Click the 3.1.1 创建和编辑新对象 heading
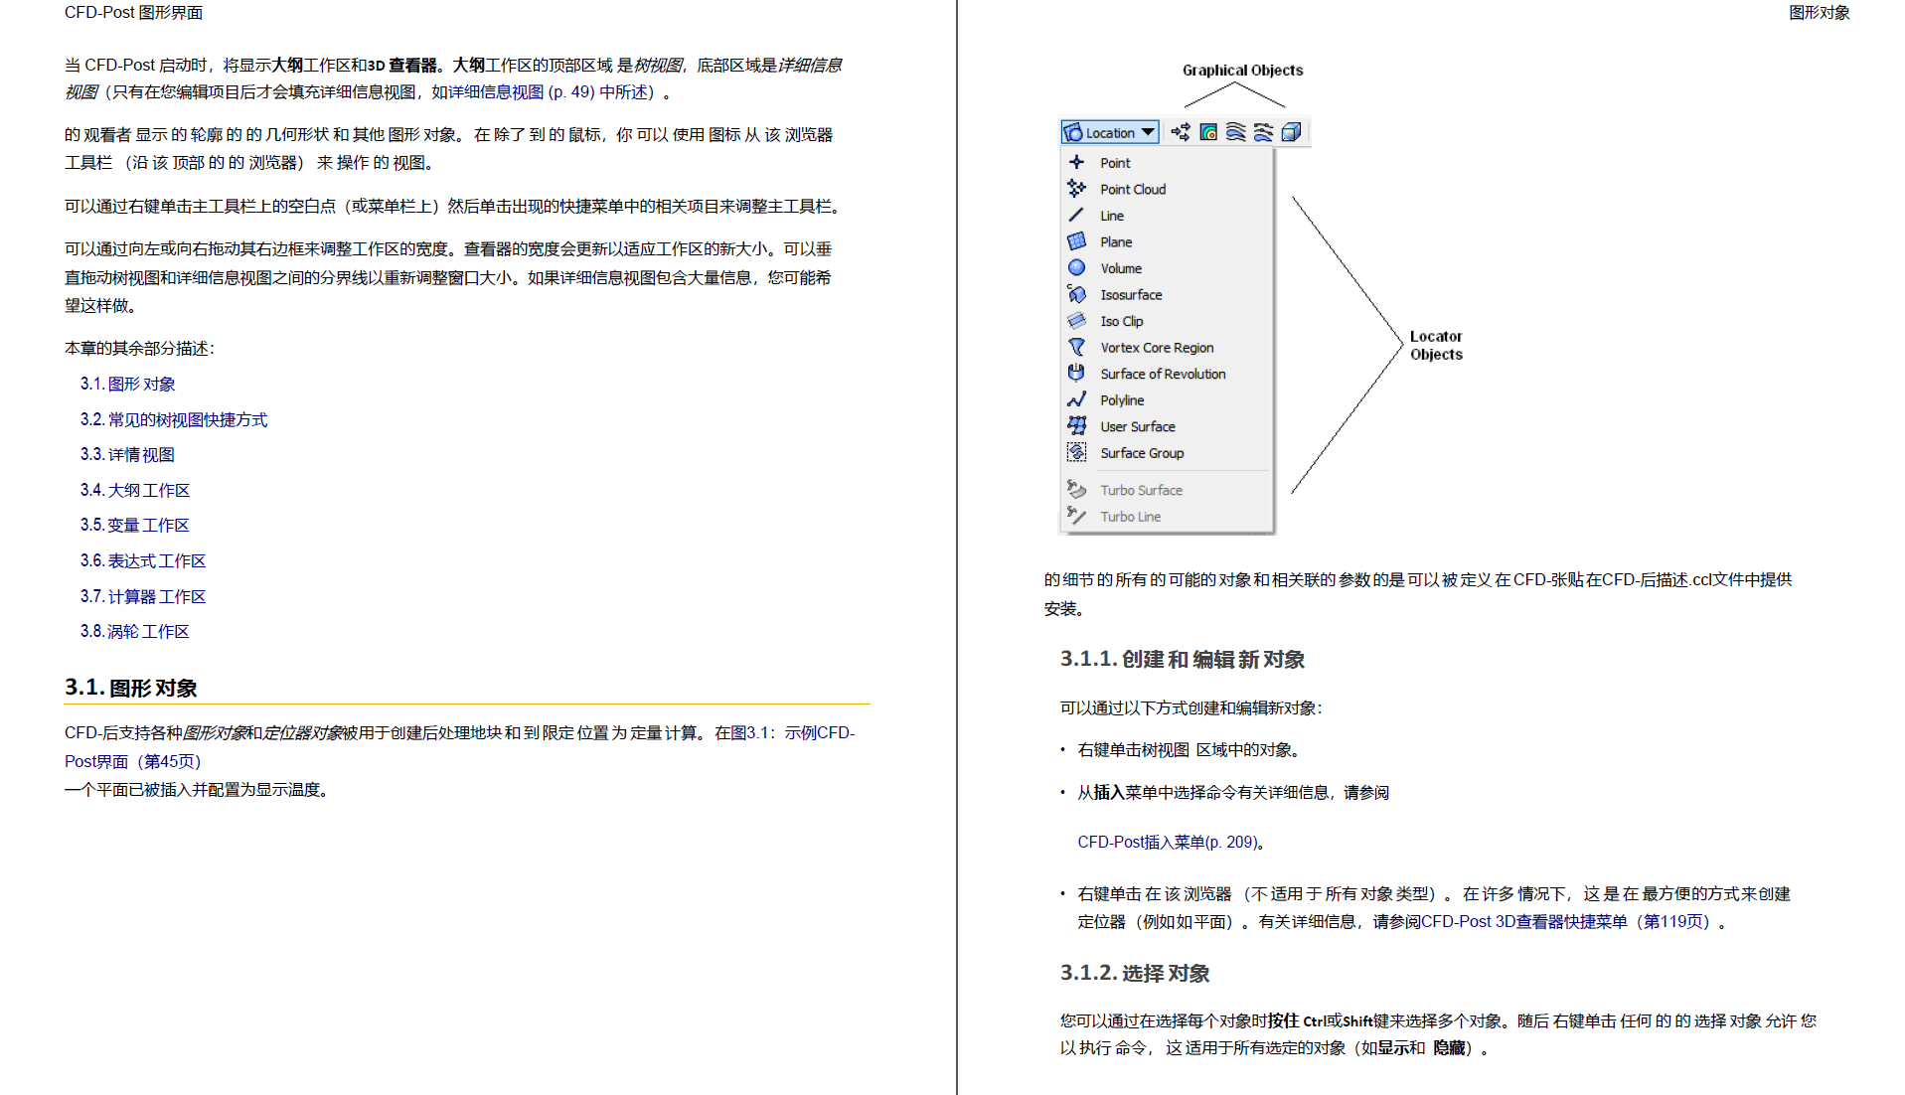The height and width of the screenshot is (1095, 1905). [x=1182, y=659]
